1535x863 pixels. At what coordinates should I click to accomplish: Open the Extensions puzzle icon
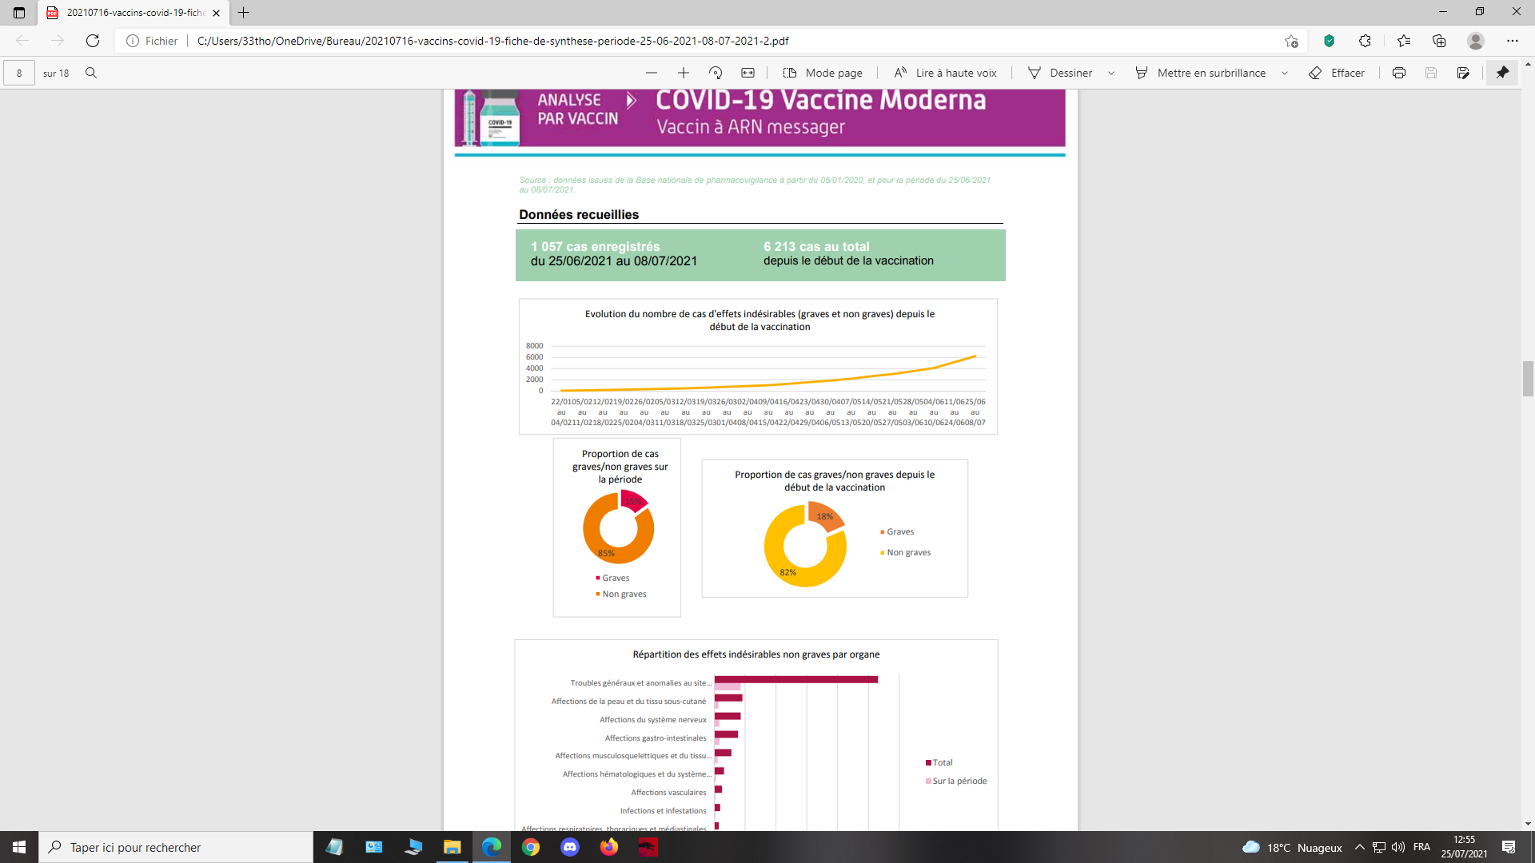pos(1365,41)
